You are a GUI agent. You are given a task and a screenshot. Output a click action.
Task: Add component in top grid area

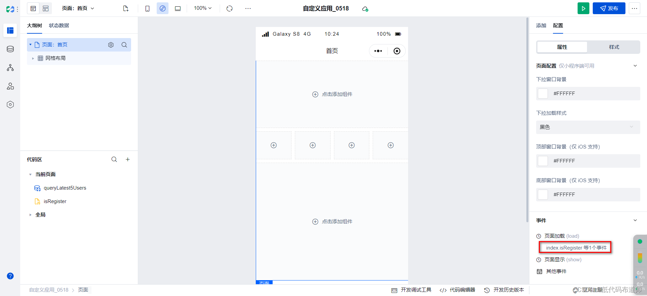332,94
